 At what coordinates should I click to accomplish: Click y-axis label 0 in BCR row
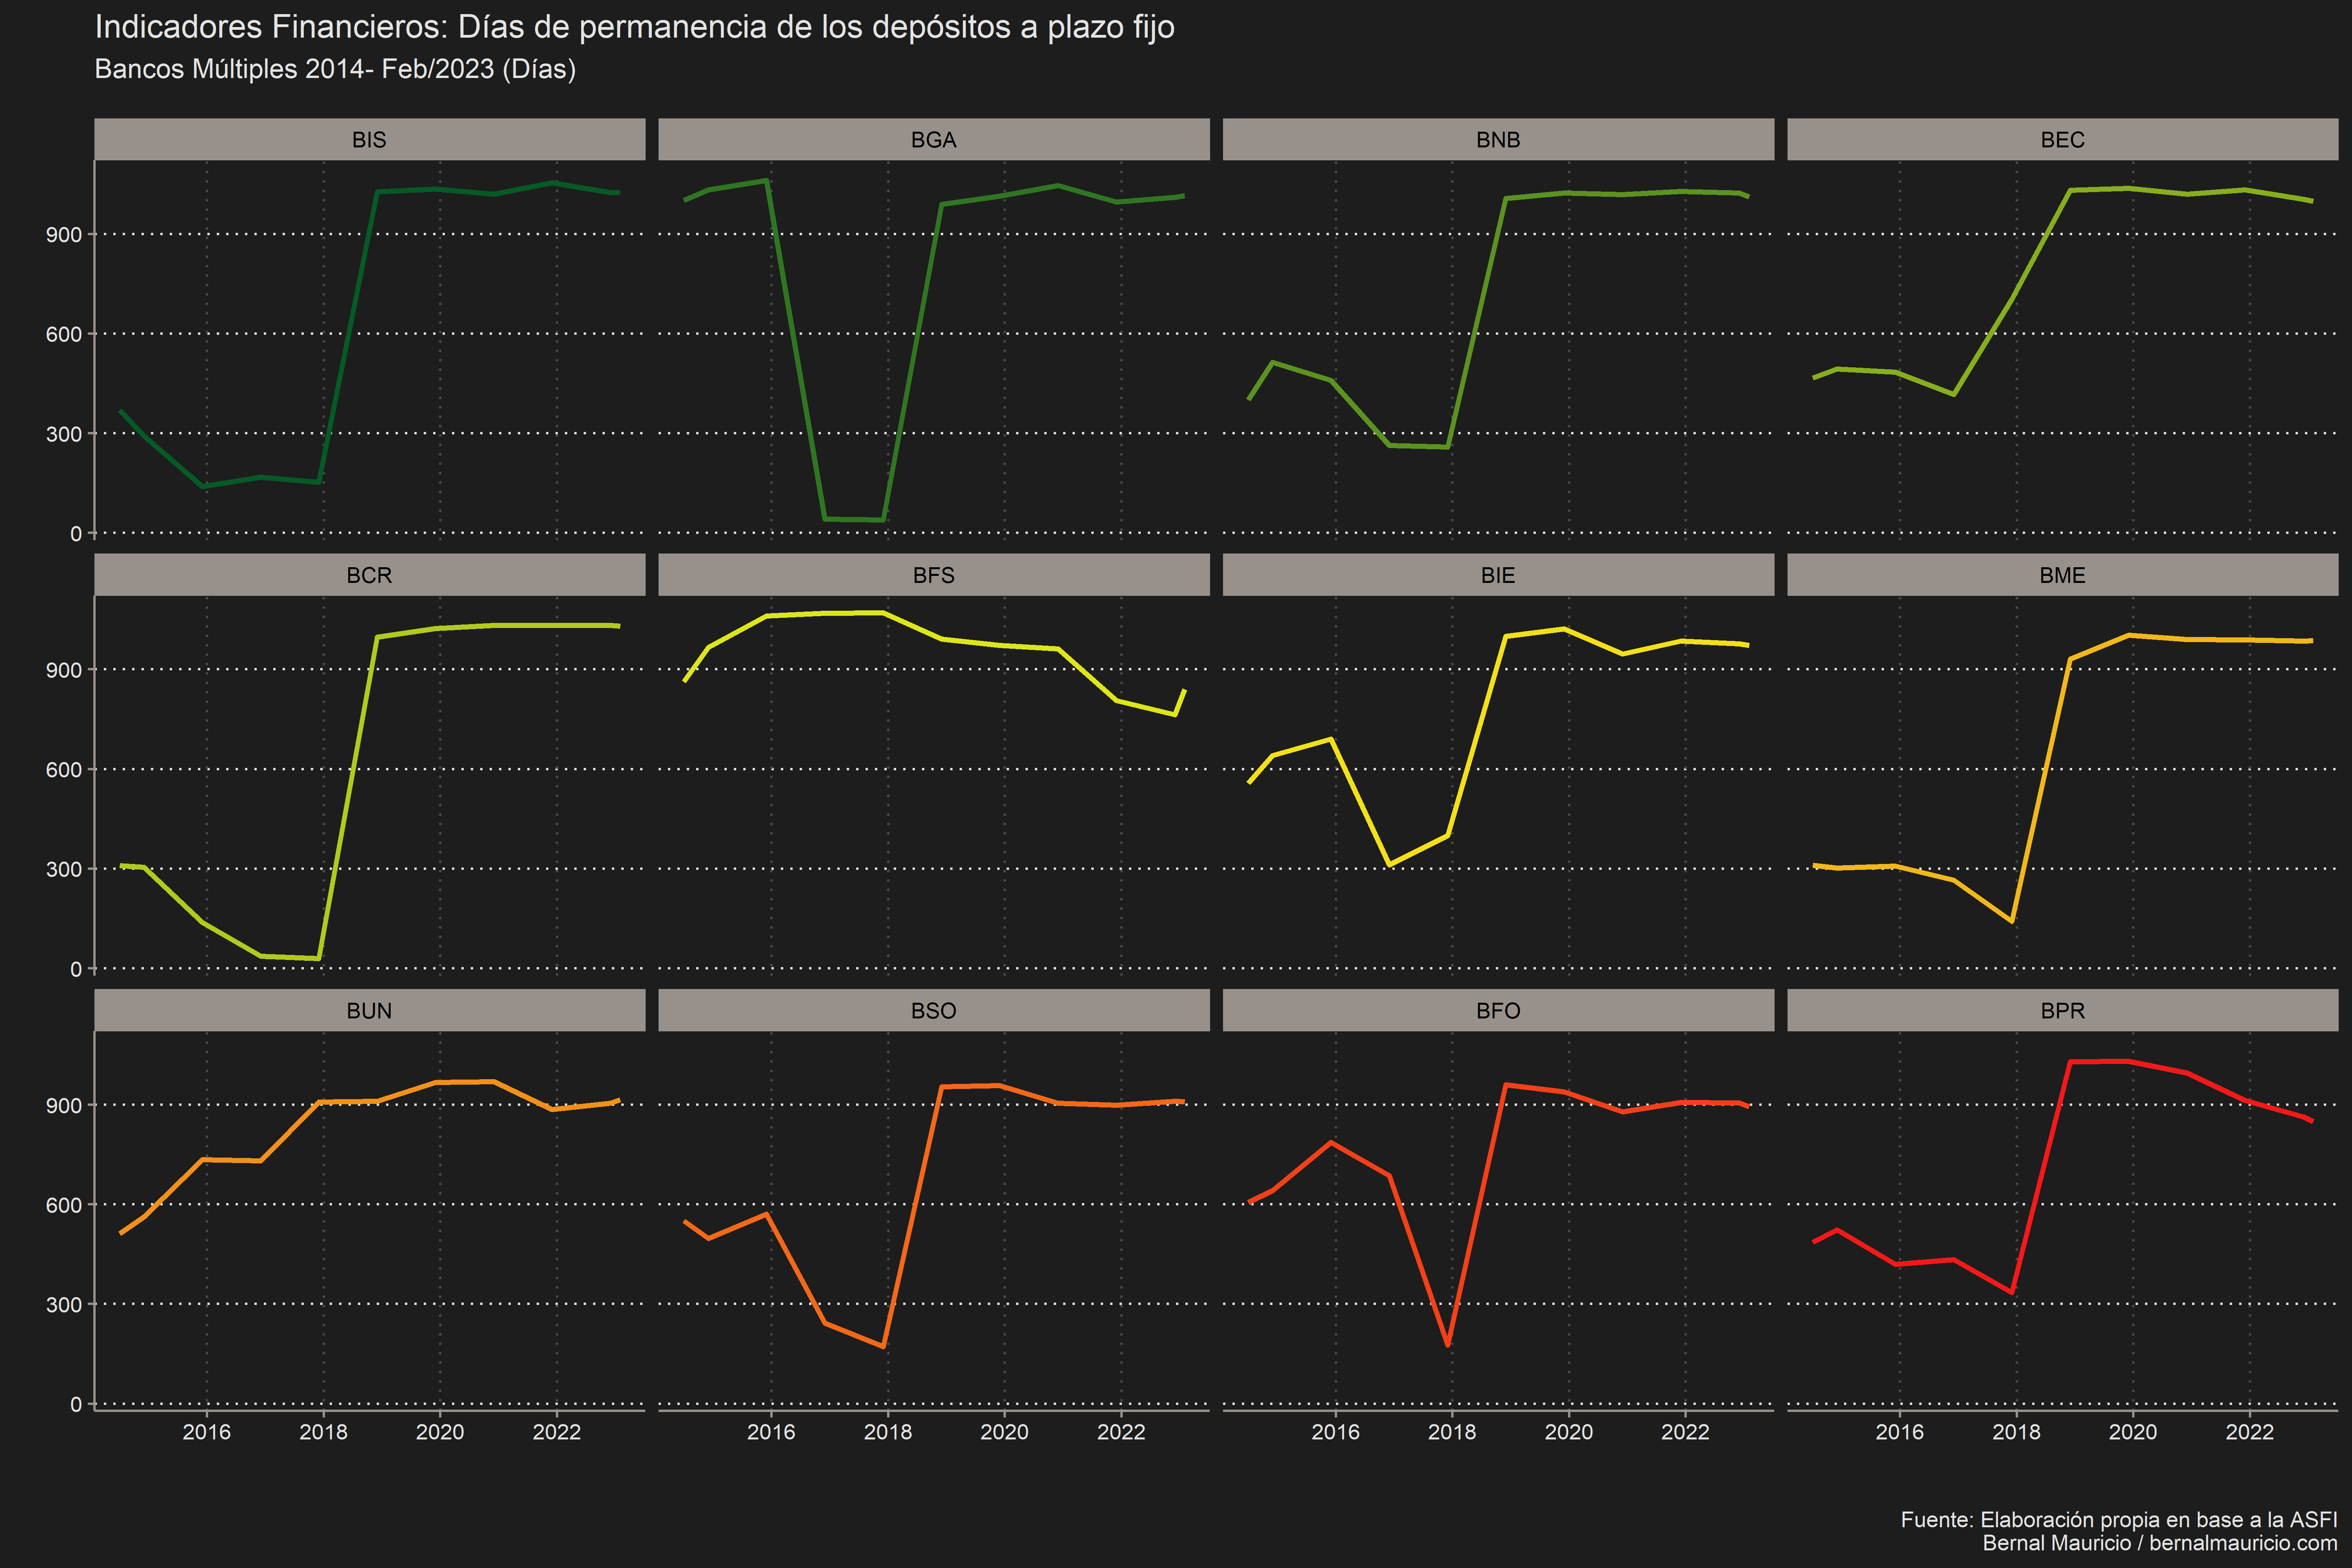tap(76, 970)
